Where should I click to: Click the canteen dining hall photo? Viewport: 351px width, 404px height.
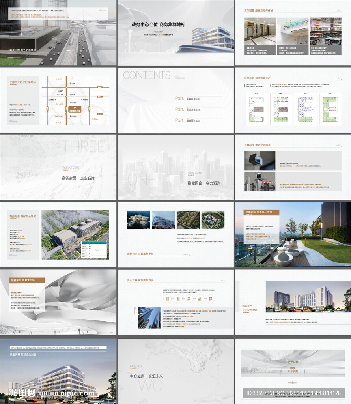tap(326, 32)
